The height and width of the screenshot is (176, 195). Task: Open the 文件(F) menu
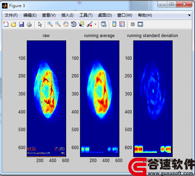click(11, 15)
